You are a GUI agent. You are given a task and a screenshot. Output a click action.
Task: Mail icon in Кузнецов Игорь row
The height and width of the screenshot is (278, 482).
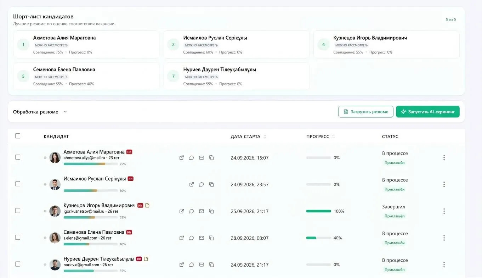(x=202, y=211)
